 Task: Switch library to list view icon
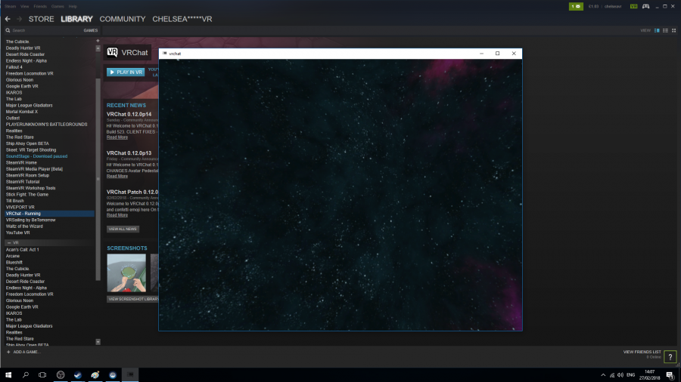[665, 30]
